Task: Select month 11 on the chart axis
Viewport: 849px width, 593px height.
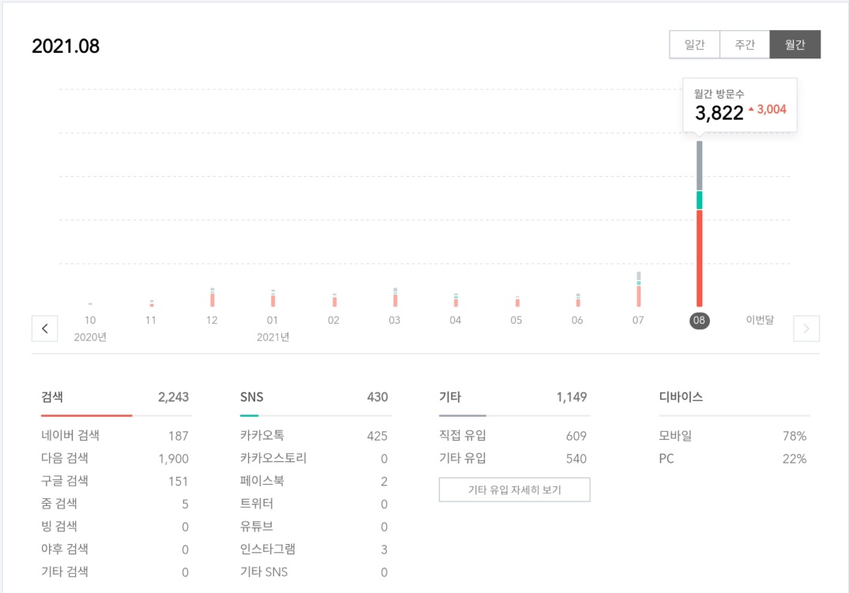Action: coord(151,320)
